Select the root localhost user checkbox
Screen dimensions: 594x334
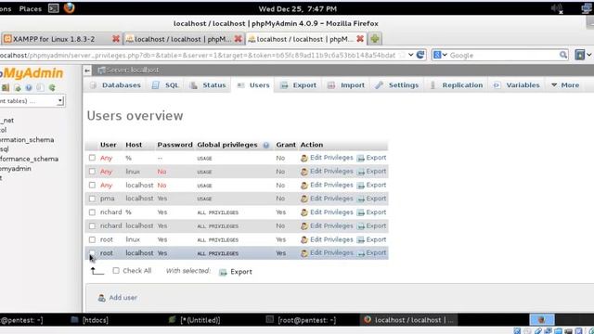click(x=92, y=252)
